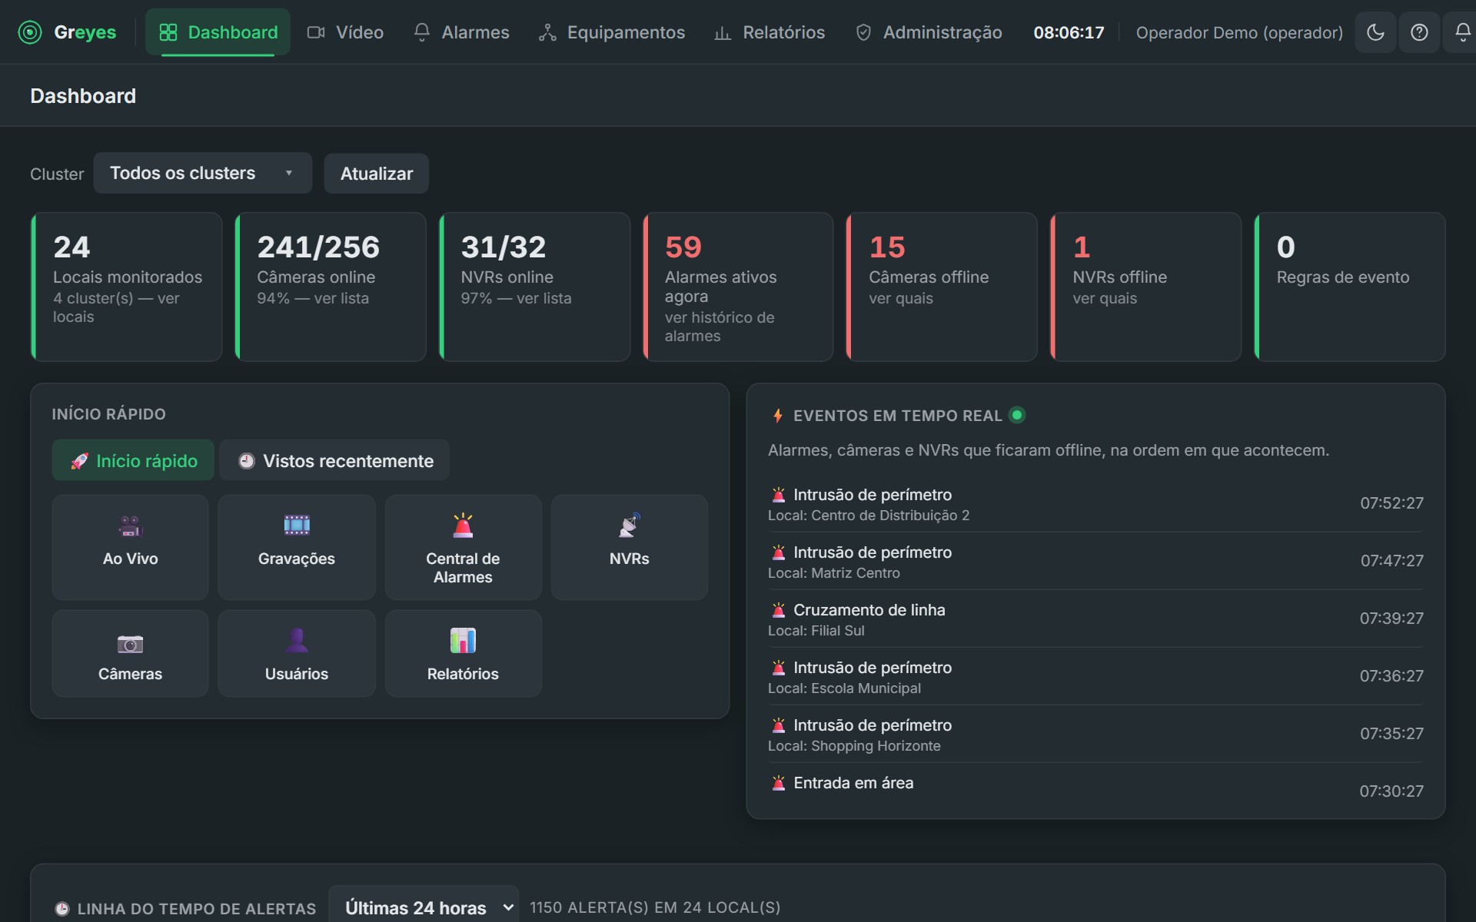Viewport: 1476px width, 922px height.
Task: Click the Atualizar button
Action: pyautogui.click(x=376, y=173)
